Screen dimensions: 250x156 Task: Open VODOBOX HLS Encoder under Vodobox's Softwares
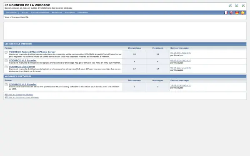(x=23, y=84)
